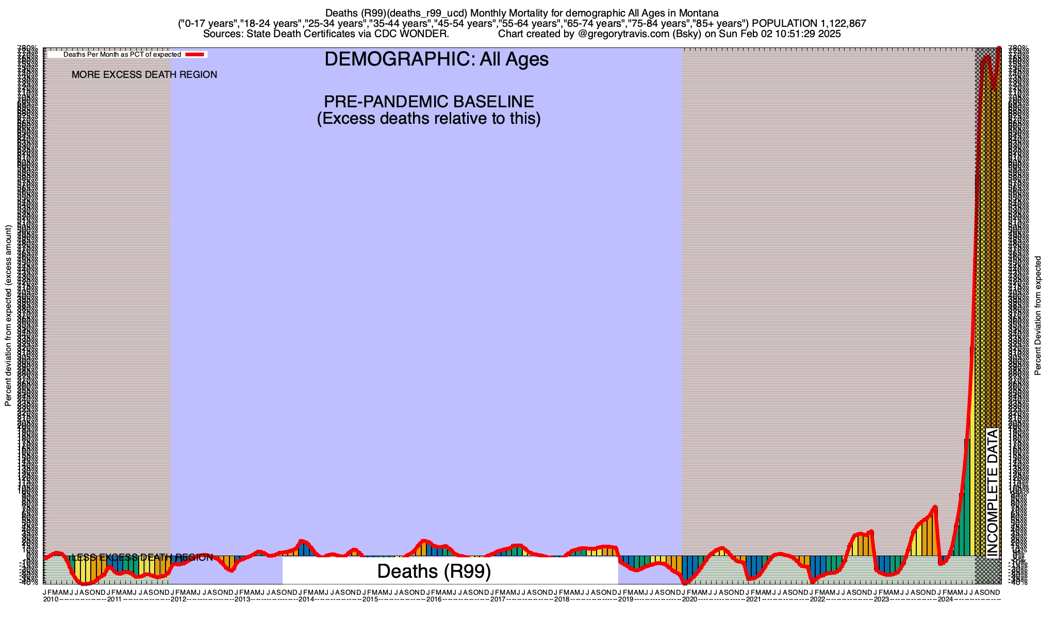The width and height of the screenshot is (1056, 619).
Task: Click the 2010 year label on x-axis
Action: coord(51,599)
